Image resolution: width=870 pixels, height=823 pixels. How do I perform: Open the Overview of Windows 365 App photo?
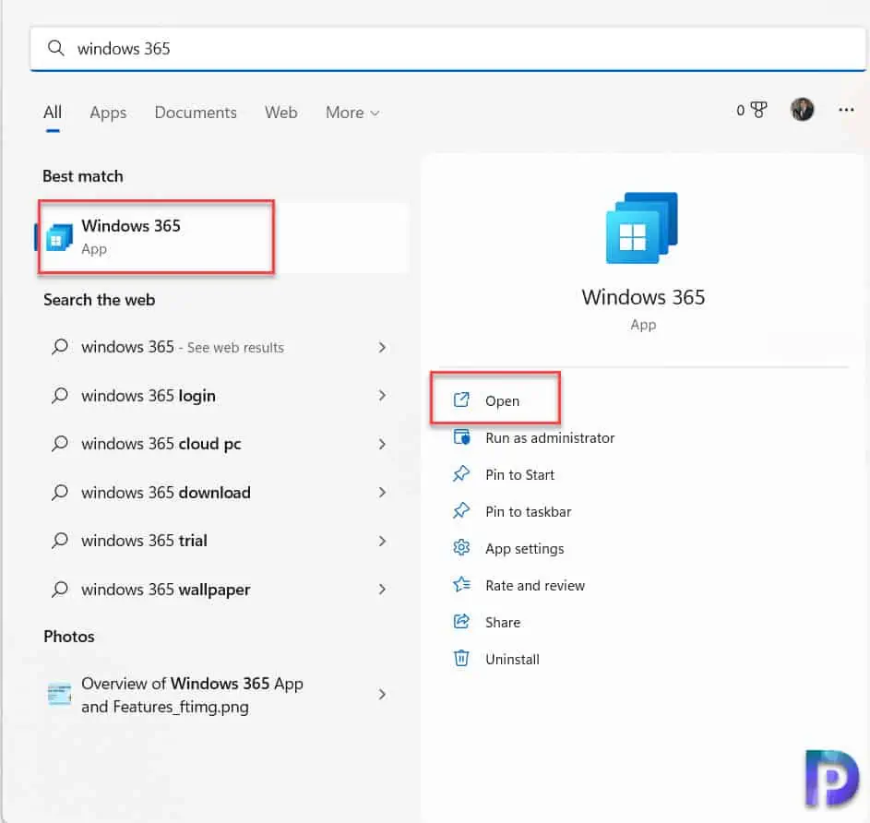click(x=192, y=695)
